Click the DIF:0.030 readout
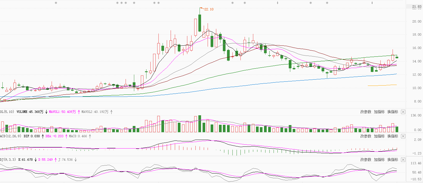Image resolution: width=423 pixels, height=183 pixels. click(32, 136)
